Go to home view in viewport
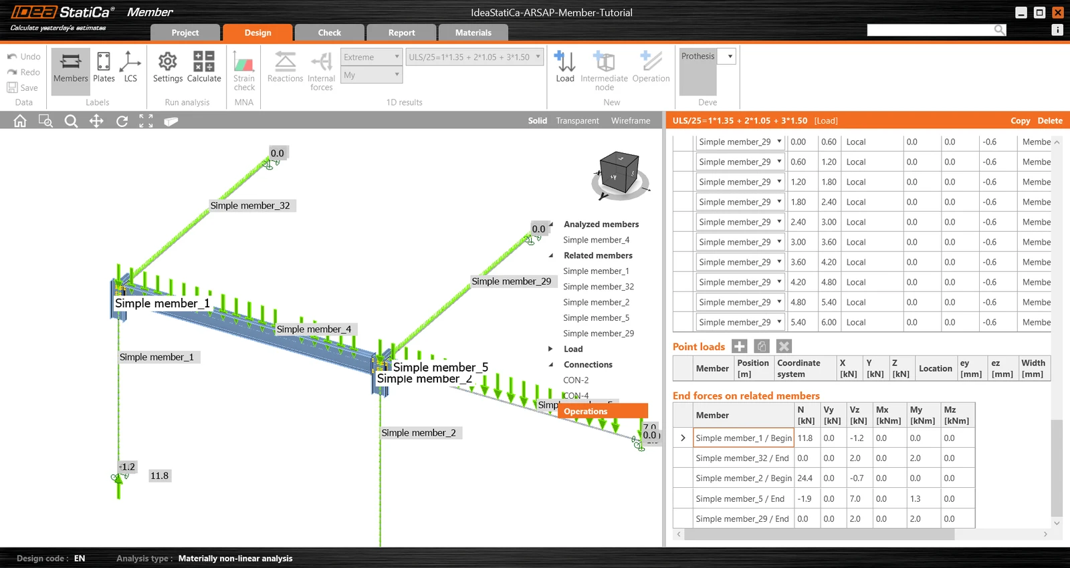The width and height of the screenshot is (1070, 568). point(20,121)
